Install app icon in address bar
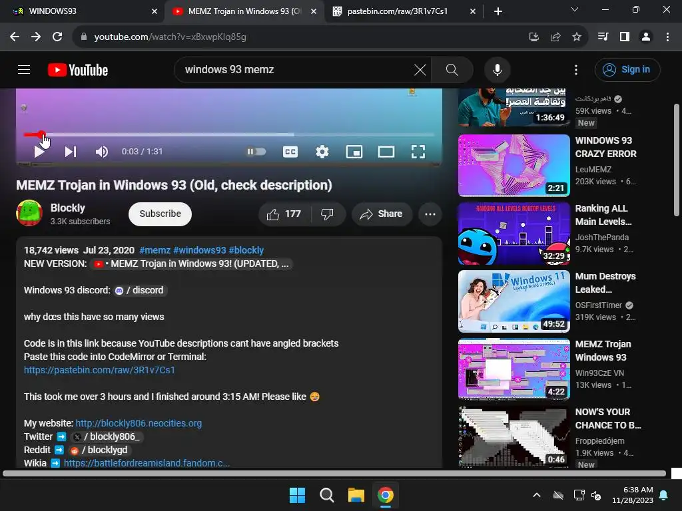682x511 pixels. 533,37
